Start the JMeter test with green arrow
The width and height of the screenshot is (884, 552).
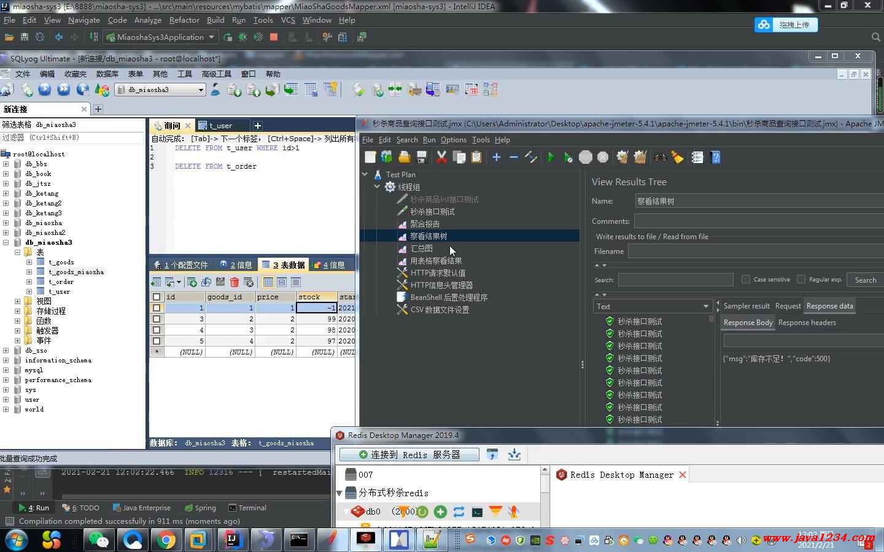click(x=551, y=158)
